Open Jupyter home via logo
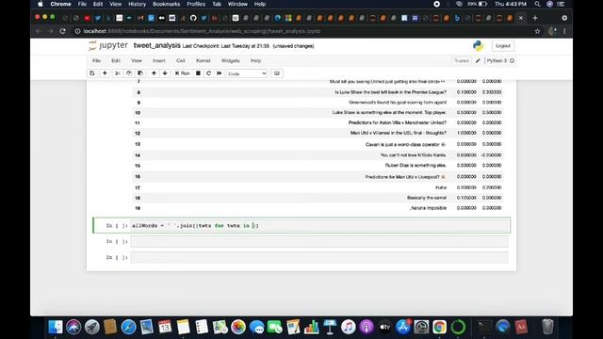This screenshot has height=339, width=603. 108,45
